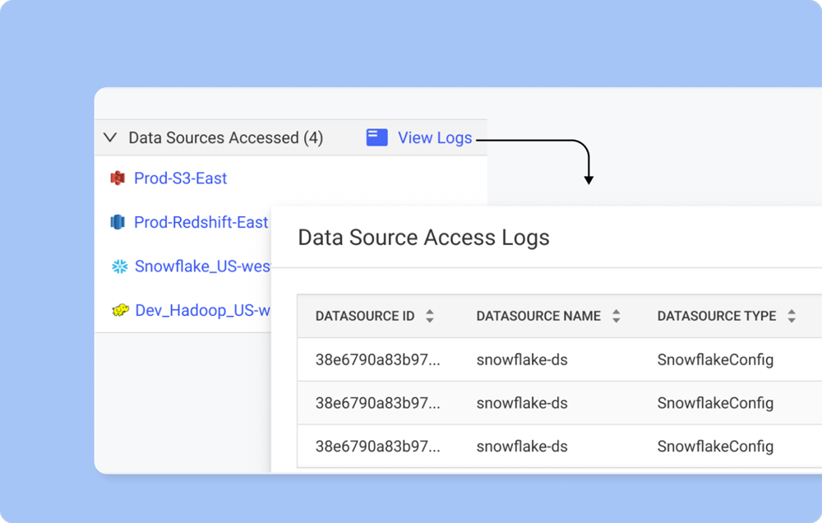The image size is (822, 523).
Task: Toggle sorting on the DATASOURCE ID column
Action: coord(429,315)
